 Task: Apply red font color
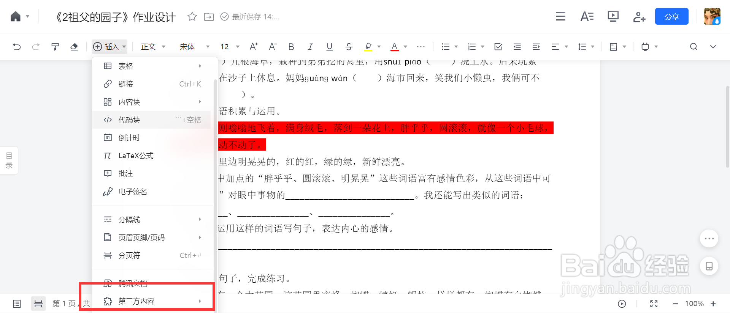click(395, 47)
